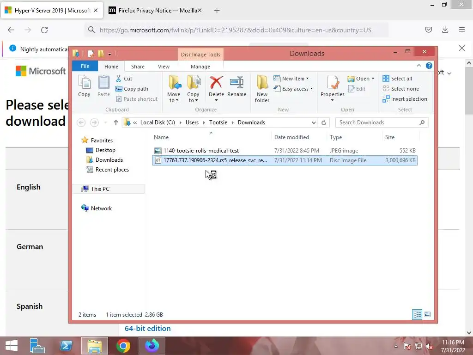Screen dimensions: 473x355
Task: Expand the Delete dropdown arrow
Action: (216, 100)
